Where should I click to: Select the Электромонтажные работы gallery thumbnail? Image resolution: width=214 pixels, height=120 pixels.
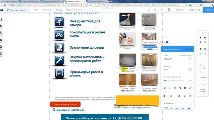point(127,39)
